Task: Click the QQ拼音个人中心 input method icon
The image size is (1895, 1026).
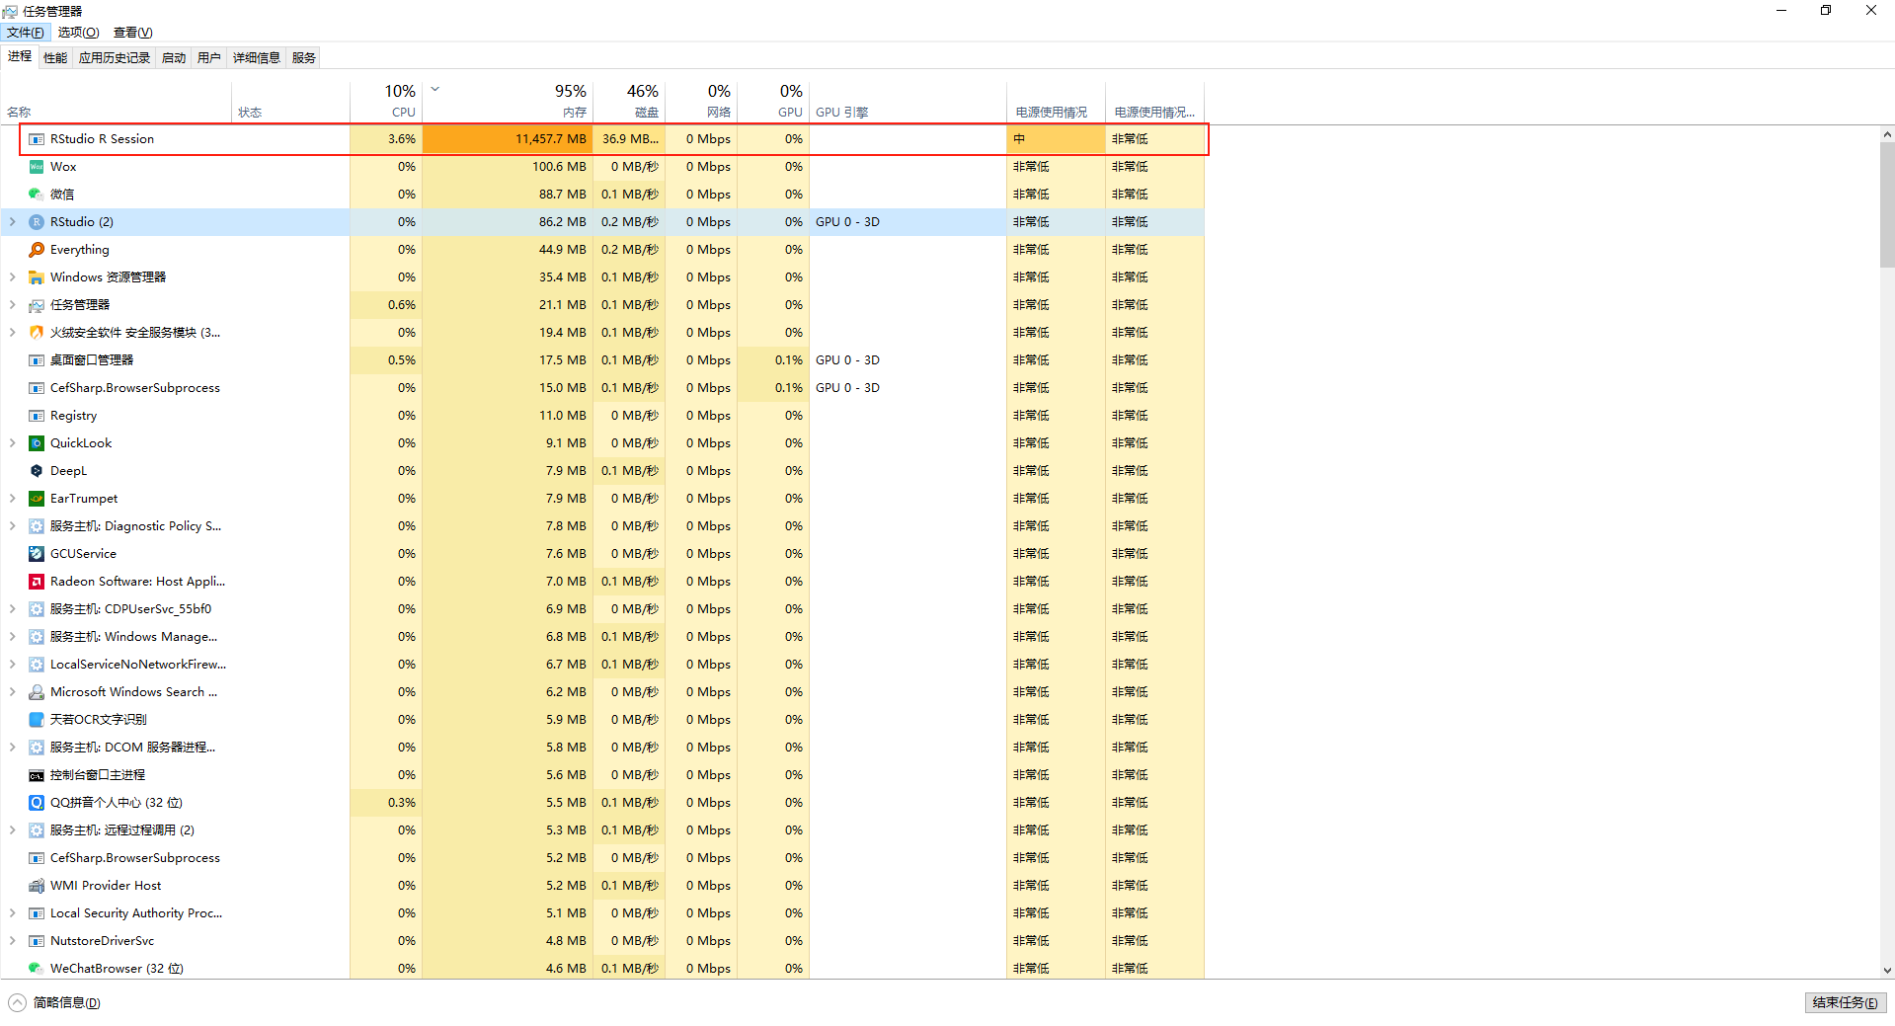Action: pos(36,803)
